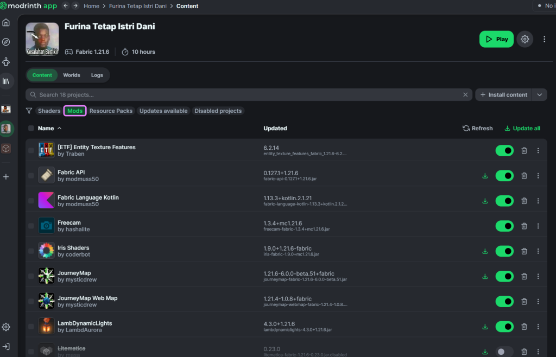Image resolution: width=556 pixels, height=357 pixels.
Task: Clear the search field with X icon
Action: (x=465, y=94)
